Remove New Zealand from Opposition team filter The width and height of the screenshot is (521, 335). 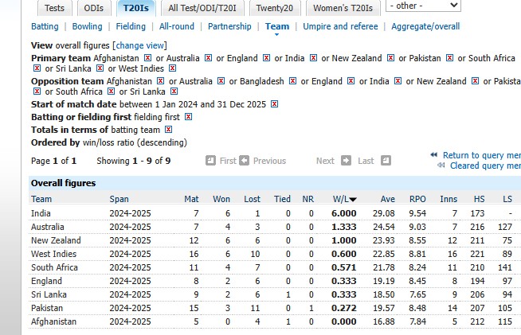[475, 81]
